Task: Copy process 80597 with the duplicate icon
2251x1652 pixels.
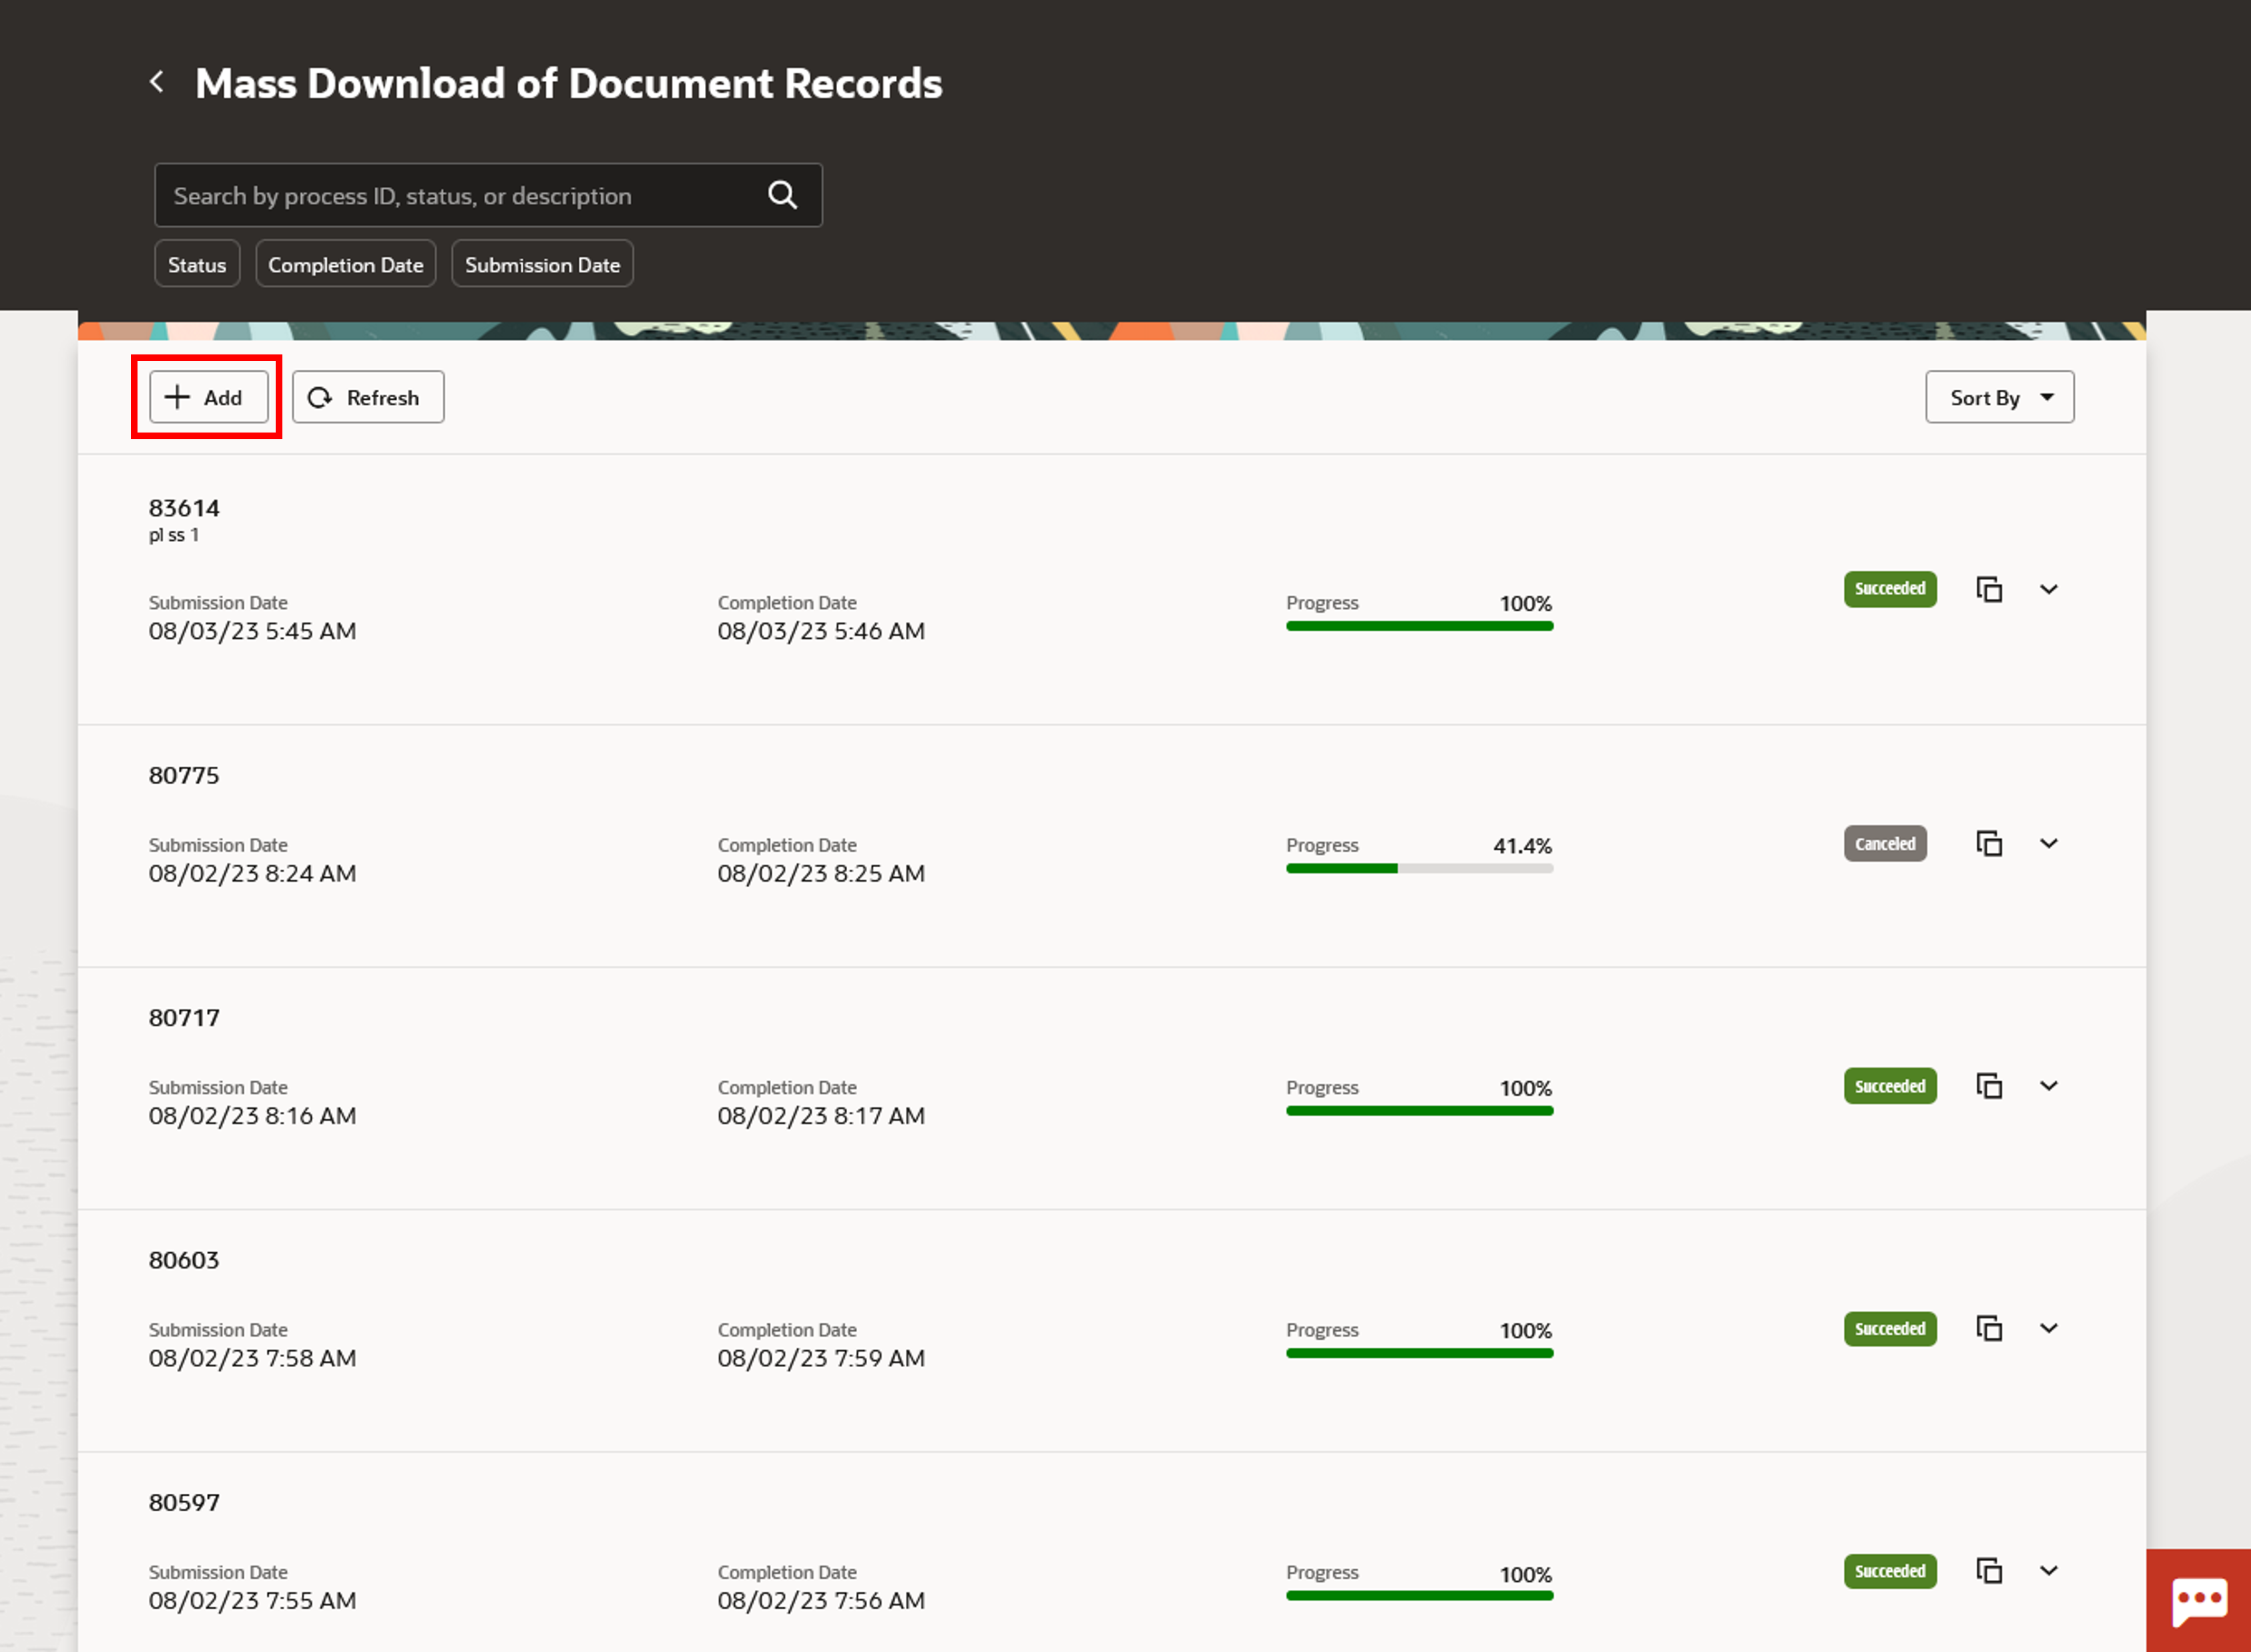Action: (1989, 1570)
